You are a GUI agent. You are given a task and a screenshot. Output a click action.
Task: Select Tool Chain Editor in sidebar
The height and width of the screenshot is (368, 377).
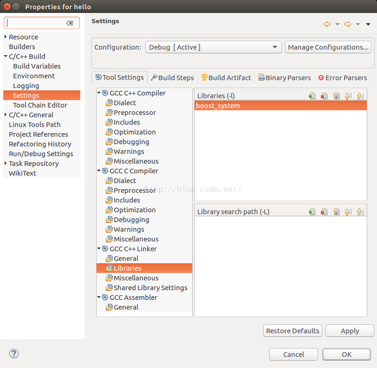(40, 105)
